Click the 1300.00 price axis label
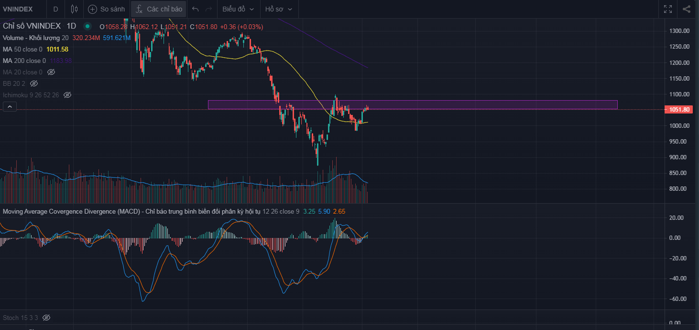 pyautogui.click(x=679, y=31)
